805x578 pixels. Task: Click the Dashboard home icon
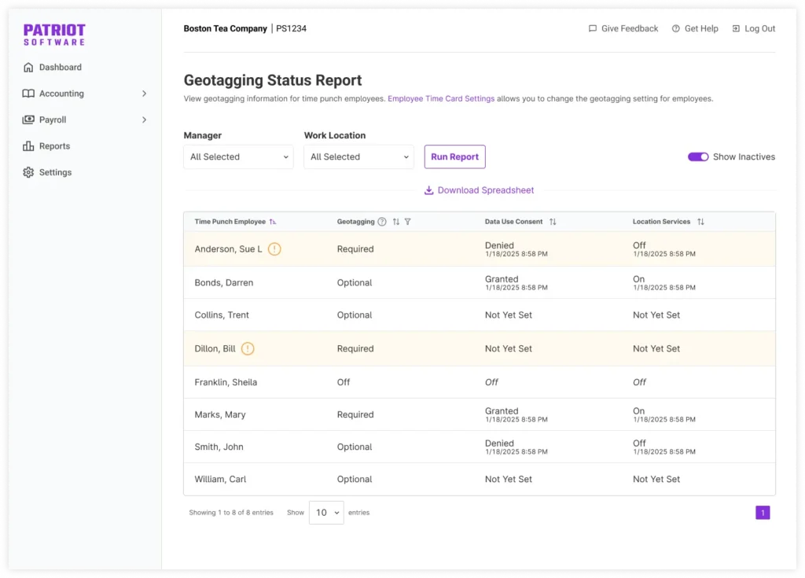28,68
